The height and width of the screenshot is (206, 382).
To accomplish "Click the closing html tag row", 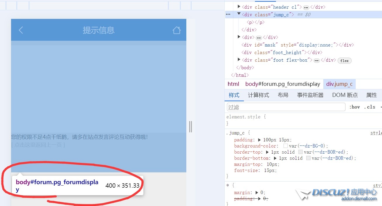I will [x=240, y=75].
